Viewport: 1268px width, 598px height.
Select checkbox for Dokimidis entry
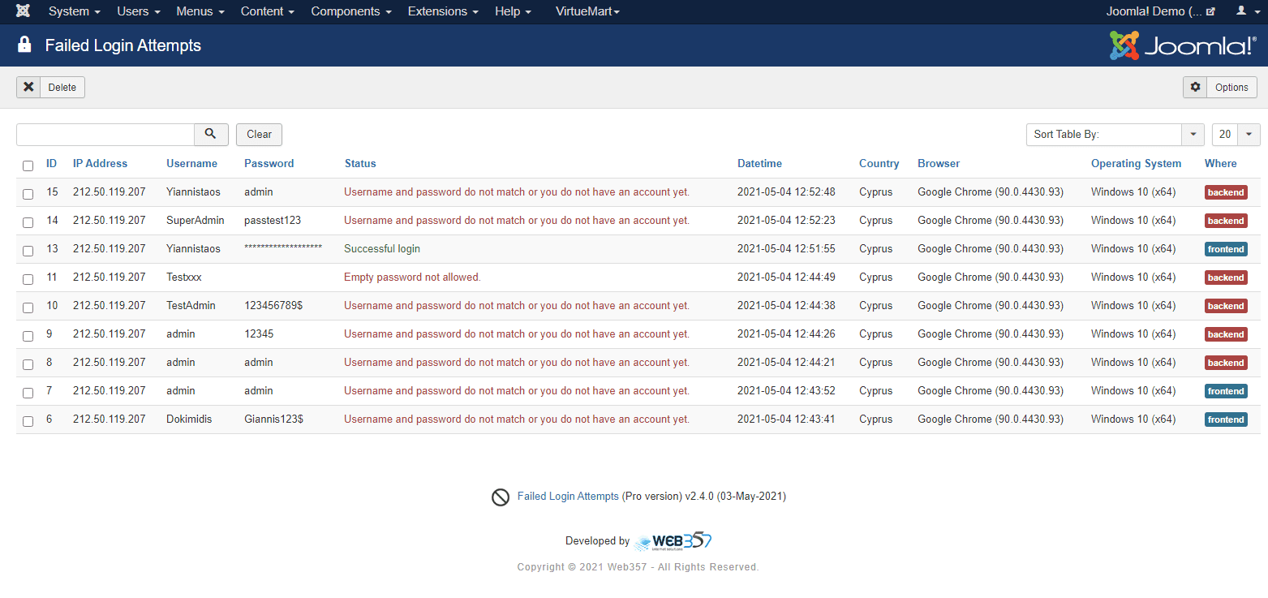28,421
